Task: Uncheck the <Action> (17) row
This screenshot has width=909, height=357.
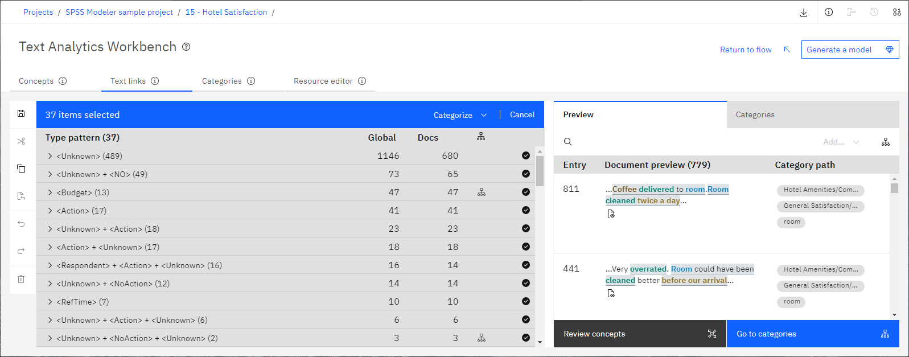Action: [526, 210]
